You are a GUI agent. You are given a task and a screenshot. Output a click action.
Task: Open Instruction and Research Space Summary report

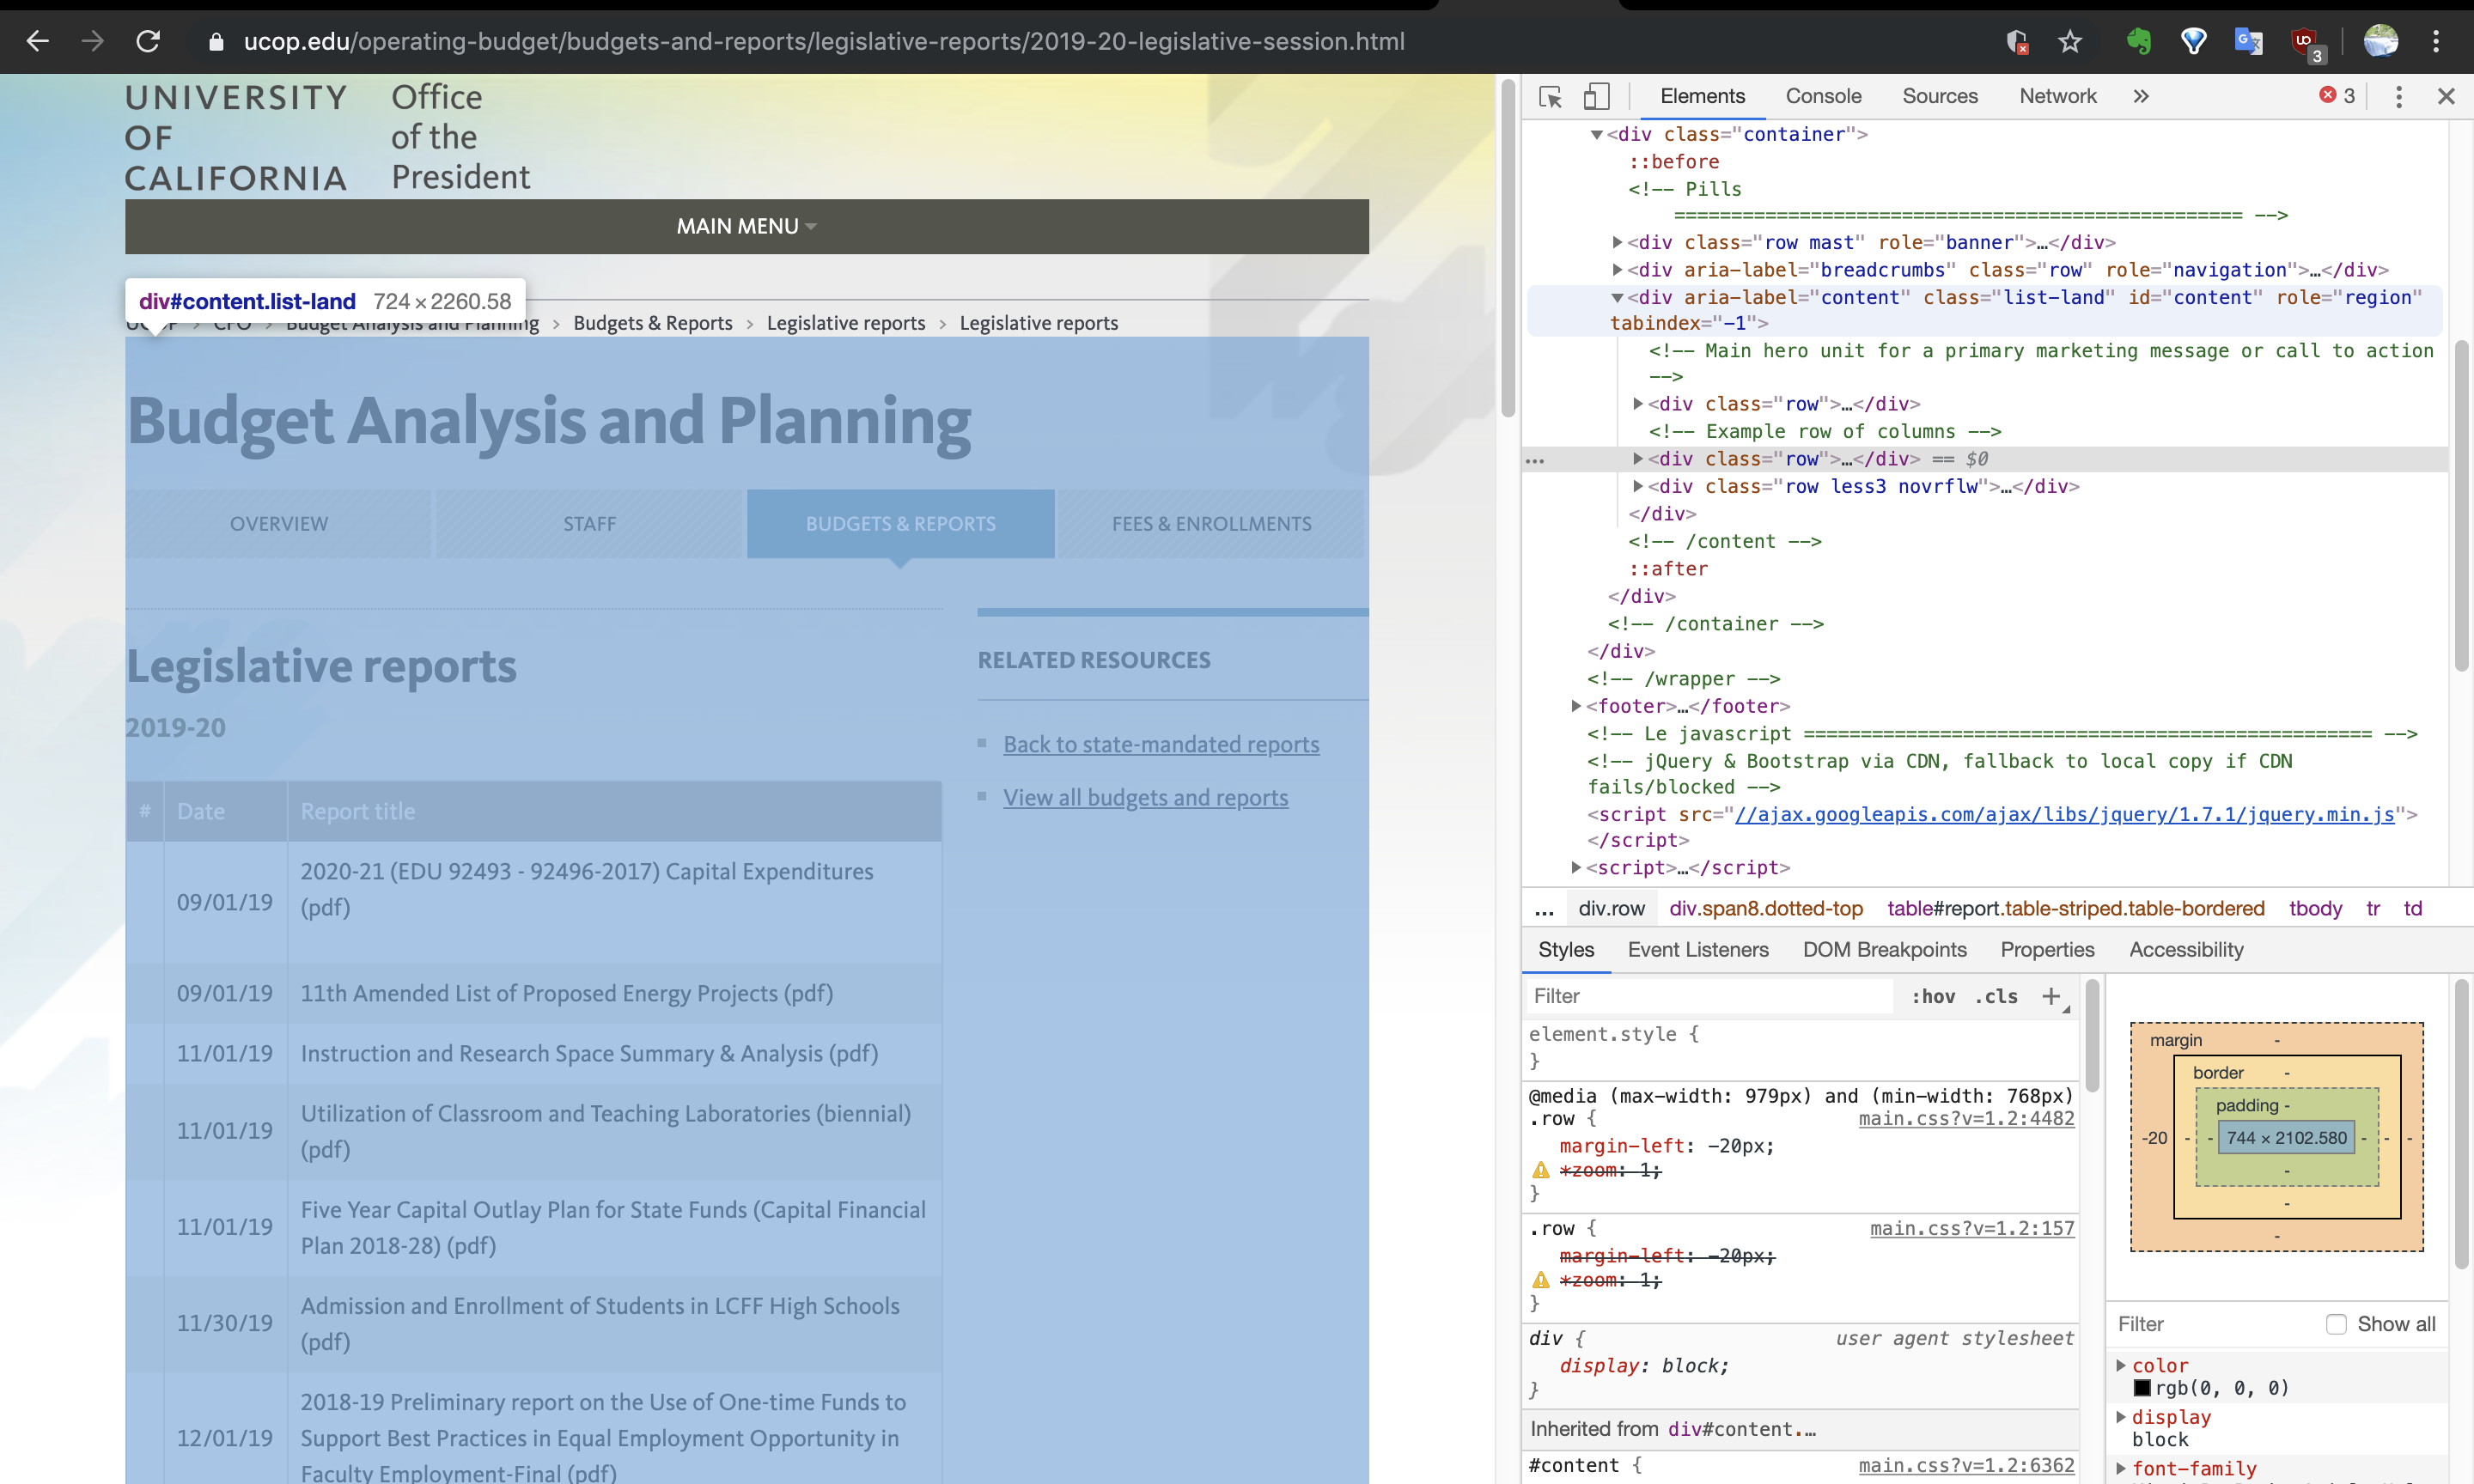pyautogui.click(x=589, y=1053)
